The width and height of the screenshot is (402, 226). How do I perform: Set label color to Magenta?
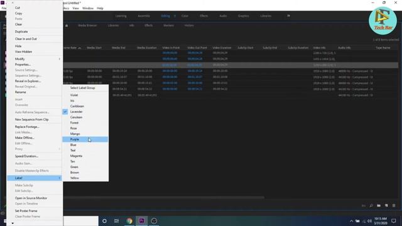[76, 156]
